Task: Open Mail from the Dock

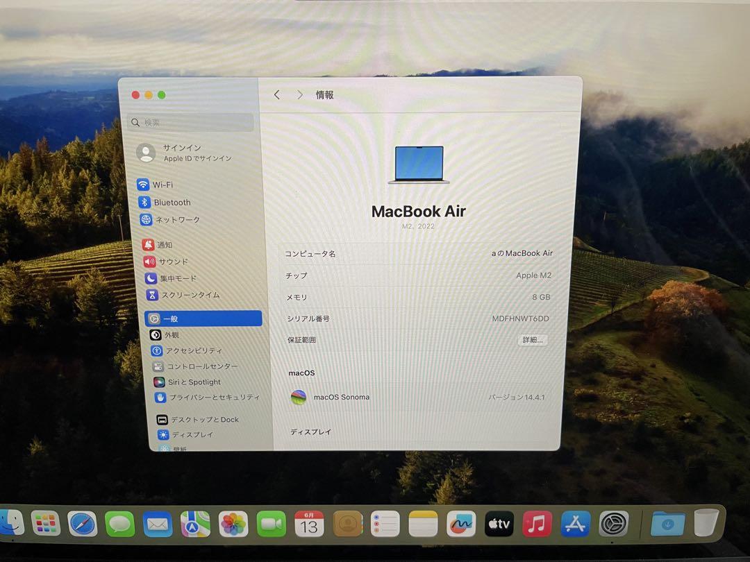Action: pyautogui.click(x=158, y=525)
